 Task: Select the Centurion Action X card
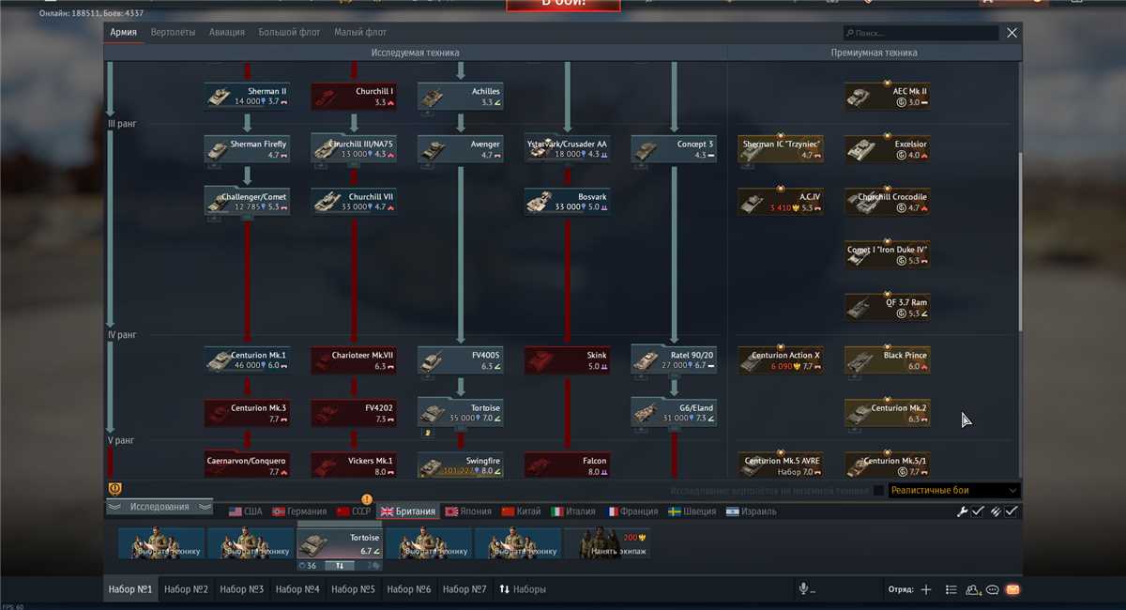(781, 360)
